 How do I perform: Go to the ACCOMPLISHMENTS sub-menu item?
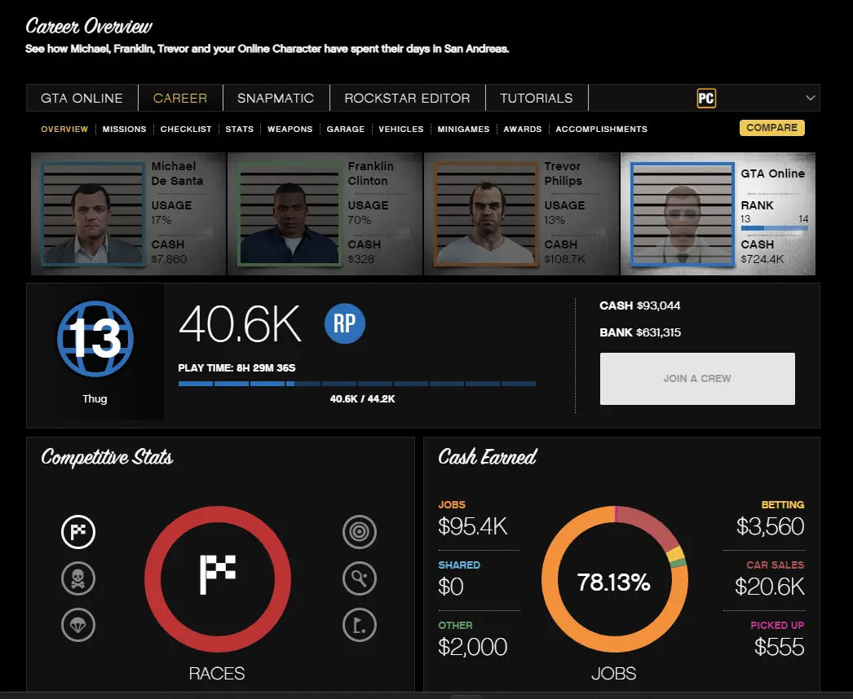tap(601, 129)
